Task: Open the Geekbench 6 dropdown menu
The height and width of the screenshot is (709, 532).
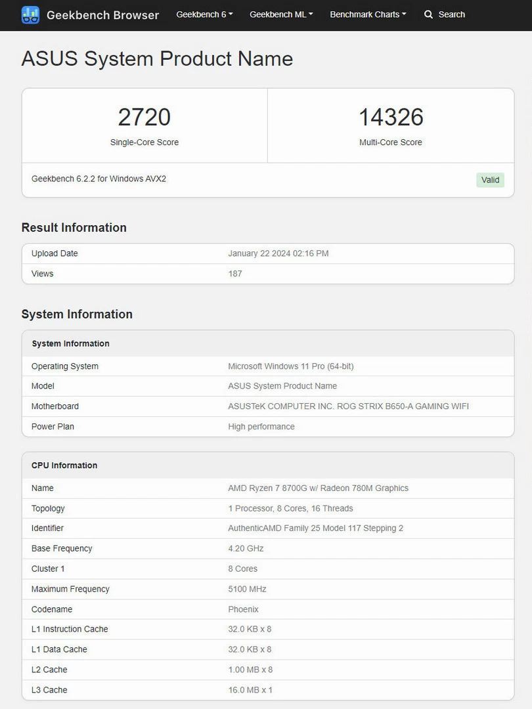Action: coord(204,14)
